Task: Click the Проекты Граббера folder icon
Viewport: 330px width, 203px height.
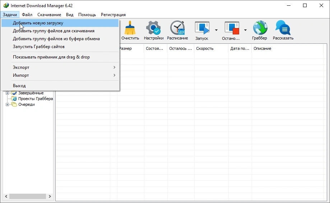Action: point(14,99)
